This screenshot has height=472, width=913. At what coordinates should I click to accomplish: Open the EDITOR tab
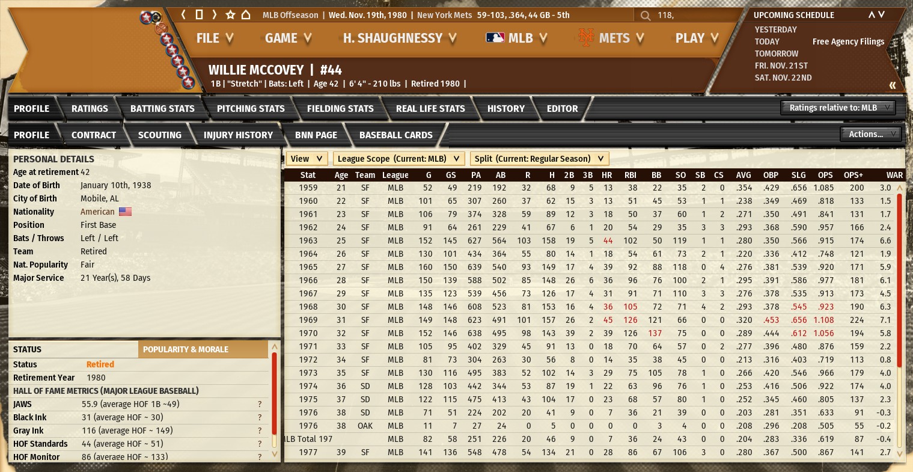pos(563,109)
